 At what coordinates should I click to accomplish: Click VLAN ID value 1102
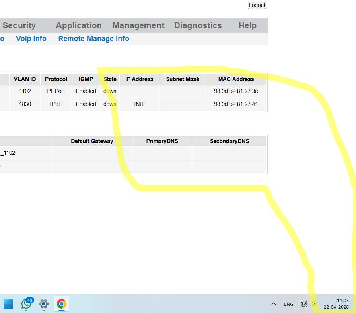pos(25,91)
